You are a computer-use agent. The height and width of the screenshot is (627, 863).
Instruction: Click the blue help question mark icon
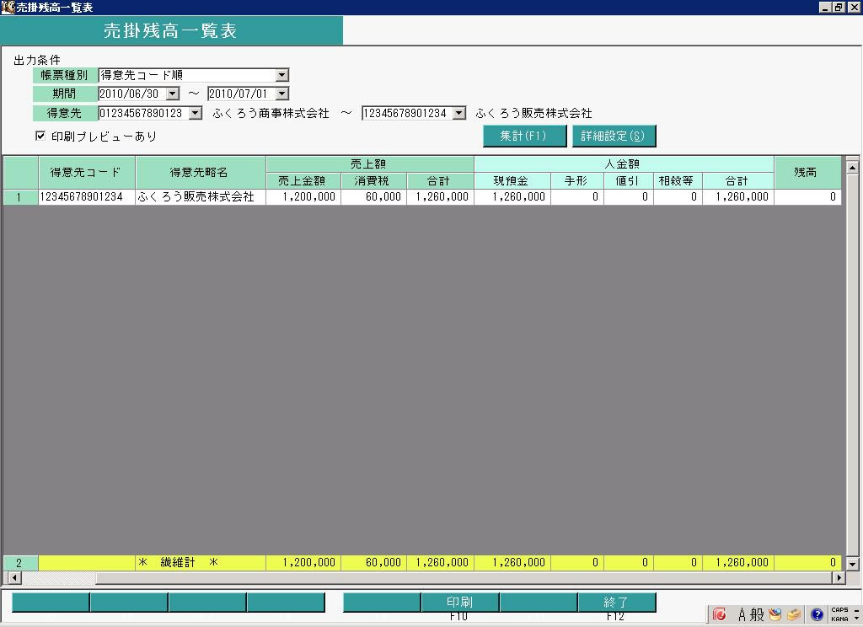817,614
